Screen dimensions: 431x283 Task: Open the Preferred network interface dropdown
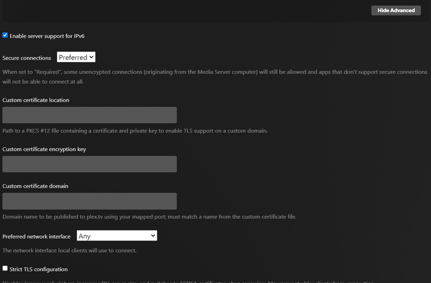(117, 236)
